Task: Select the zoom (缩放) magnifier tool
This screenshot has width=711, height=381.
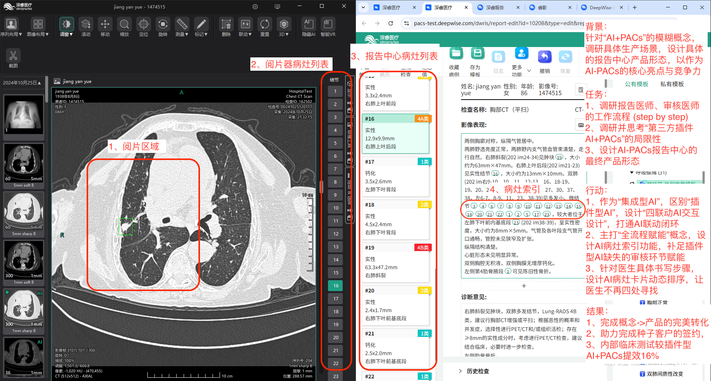Action: tap(124, 27)
